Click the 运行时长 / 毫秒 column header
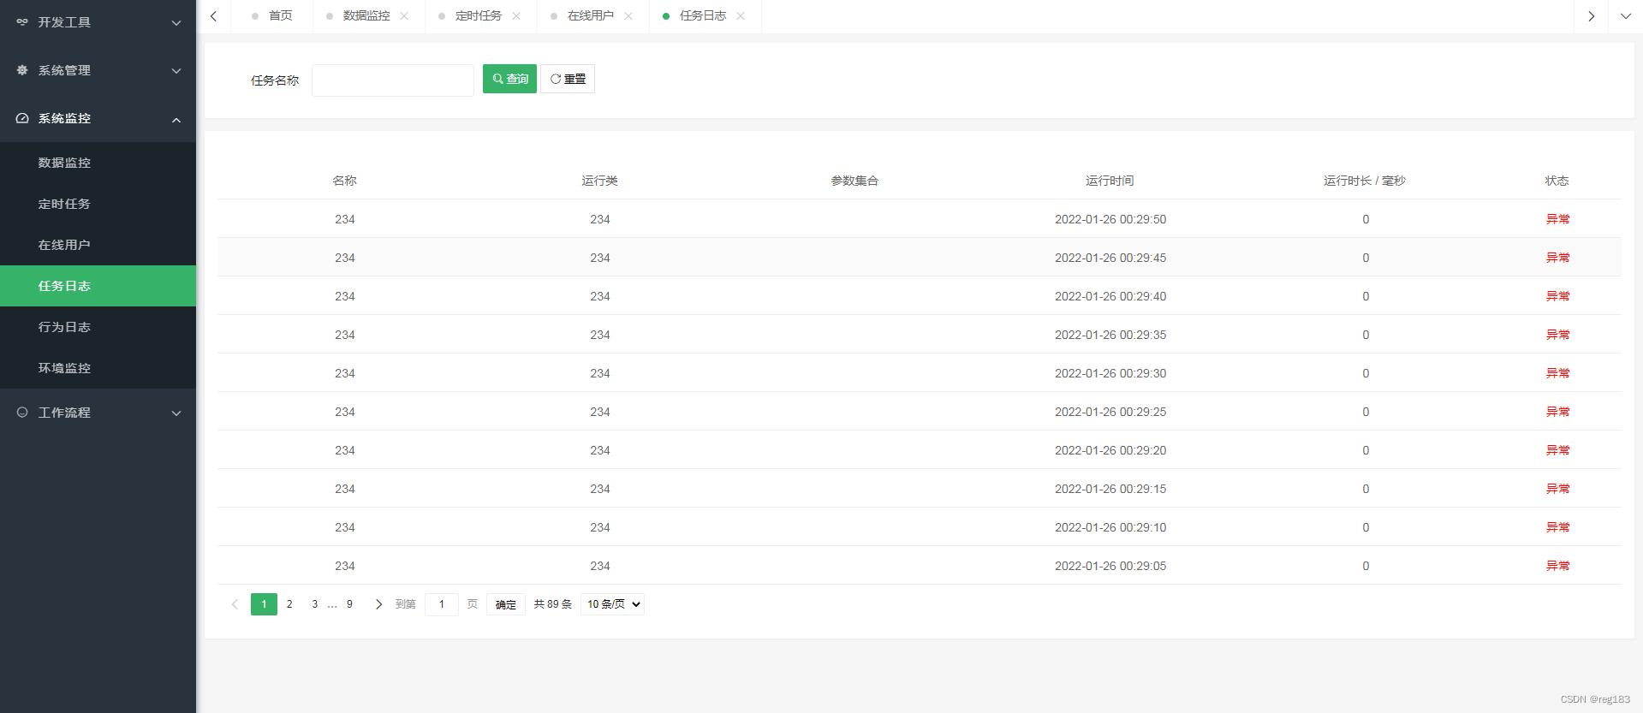Viewport: 1643px width, 713px height. pos(1366,181)
